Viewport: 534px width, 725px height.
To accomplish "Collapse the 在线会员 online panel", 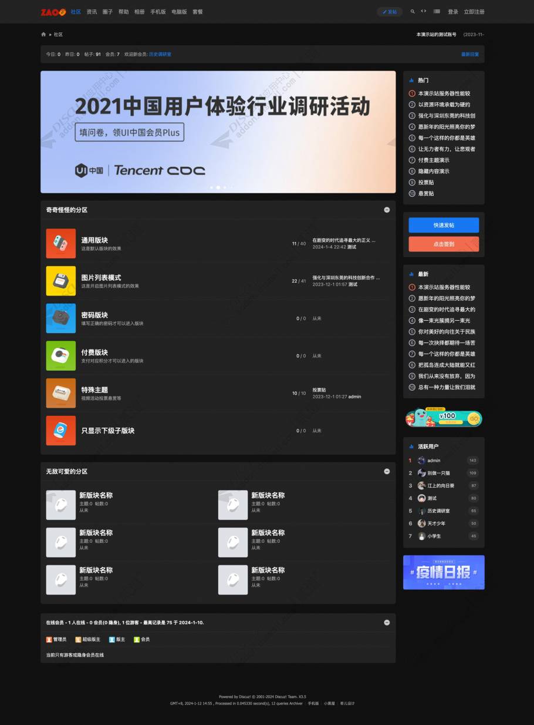I will click(x=387, y=622).
